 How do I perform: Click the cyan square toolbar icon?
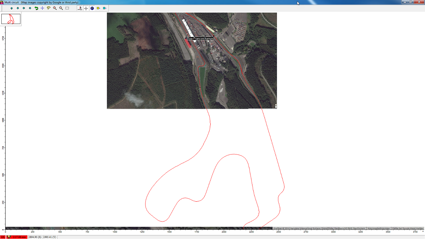pos(105,8)
